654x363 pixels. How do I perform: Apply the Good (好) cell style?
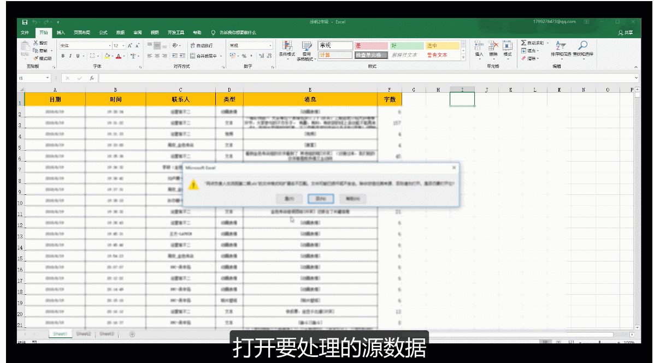[406, 46]
